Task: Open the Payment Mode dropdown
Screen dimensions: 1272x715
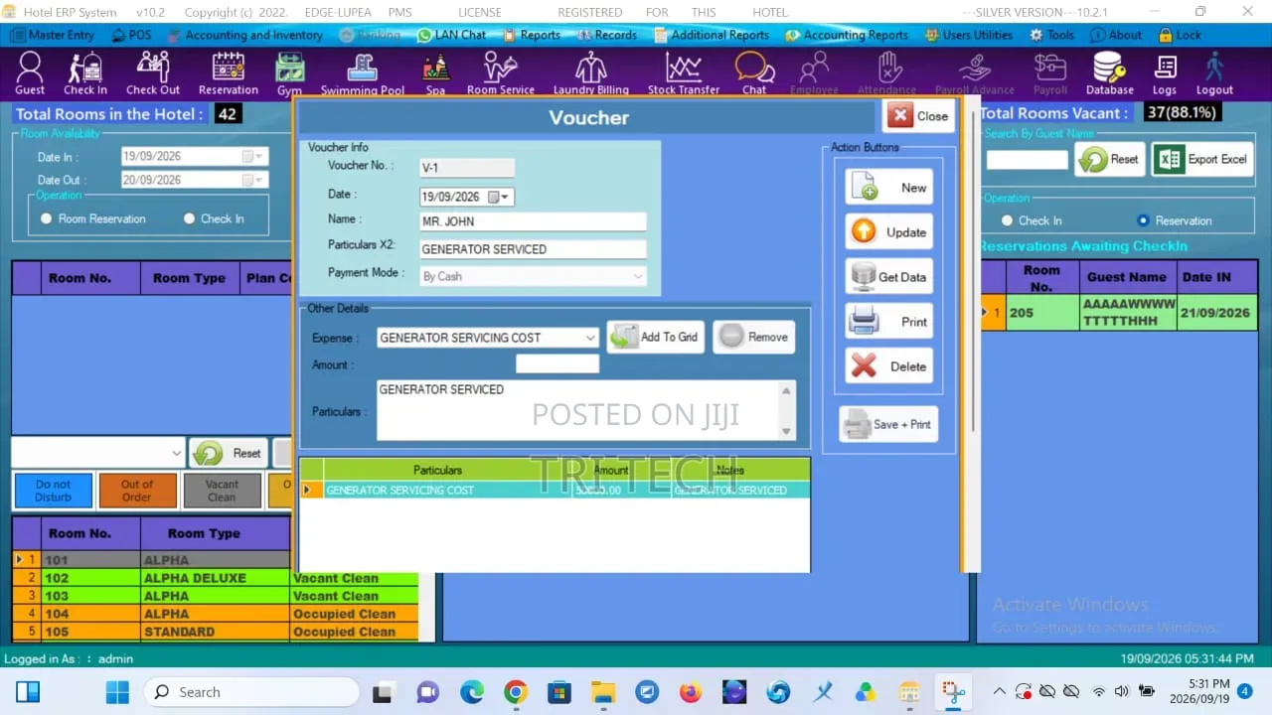Action: click(x=638, y=276)
